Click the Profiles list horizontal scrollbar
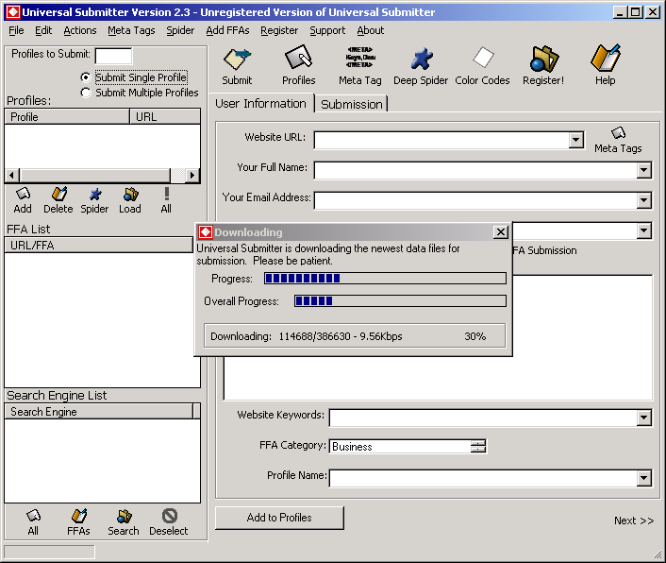 point(102,175)
